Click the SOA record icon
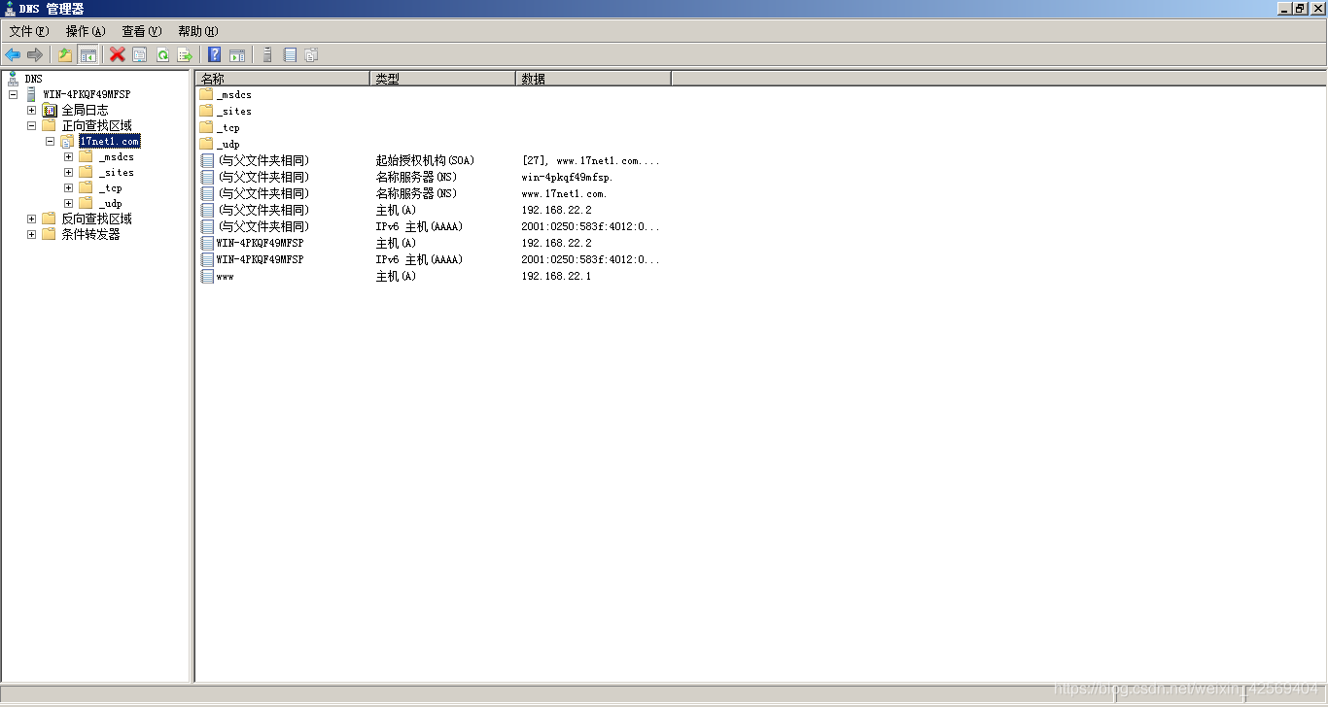 206,160
